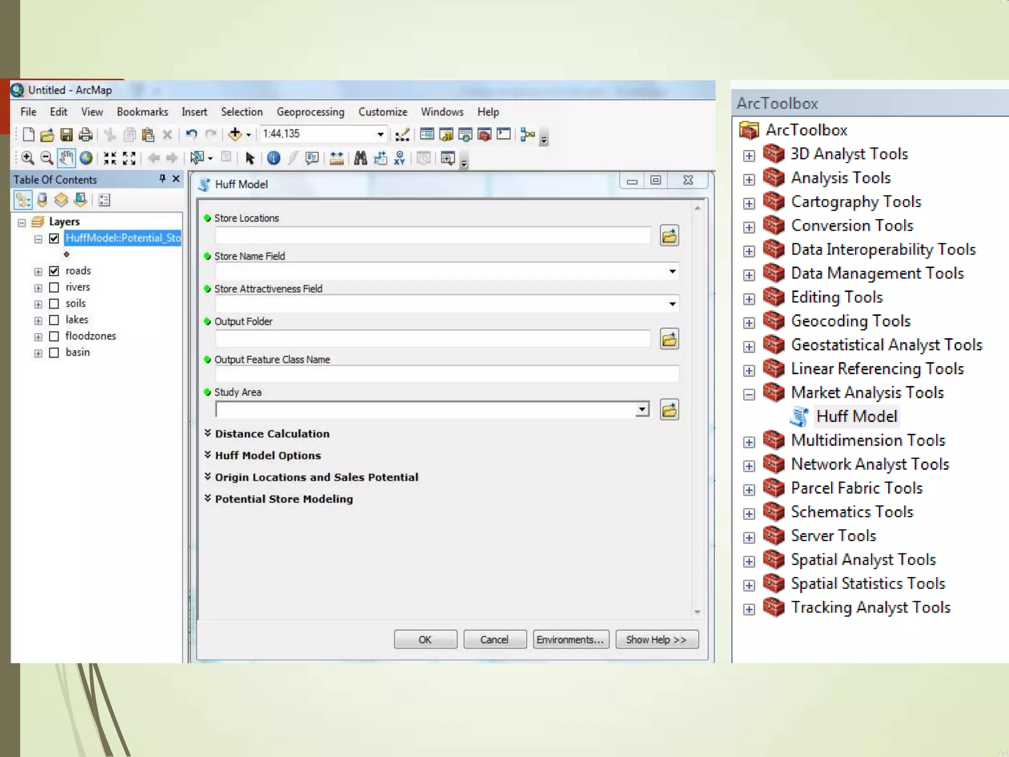
Task: Open the Store Attractiveness Field dropdown
Action: [672, 304]
